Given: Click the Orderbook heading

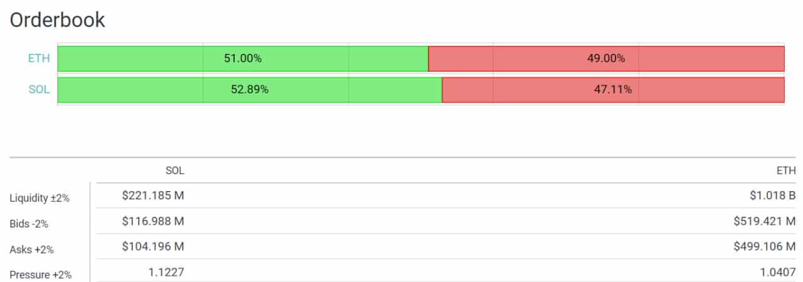Looking at the screenshot, I should 57,20.
